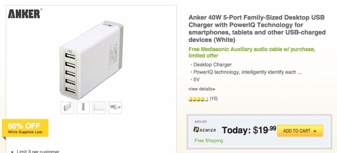
Task: Click the Free Shipping text
Action: [209, 140]
